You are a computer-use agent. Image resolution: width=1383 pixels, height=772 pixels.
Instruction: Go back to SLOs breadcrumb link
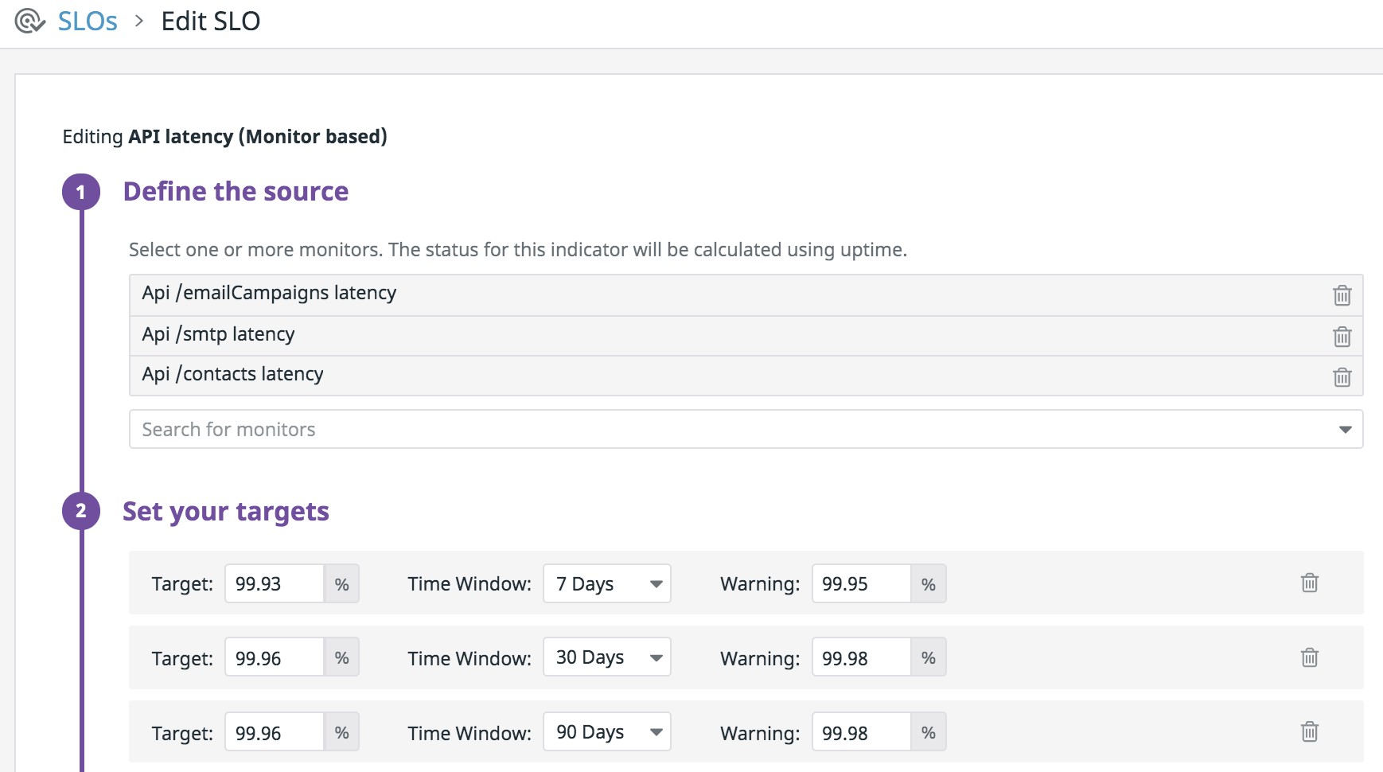coord(88,21)
